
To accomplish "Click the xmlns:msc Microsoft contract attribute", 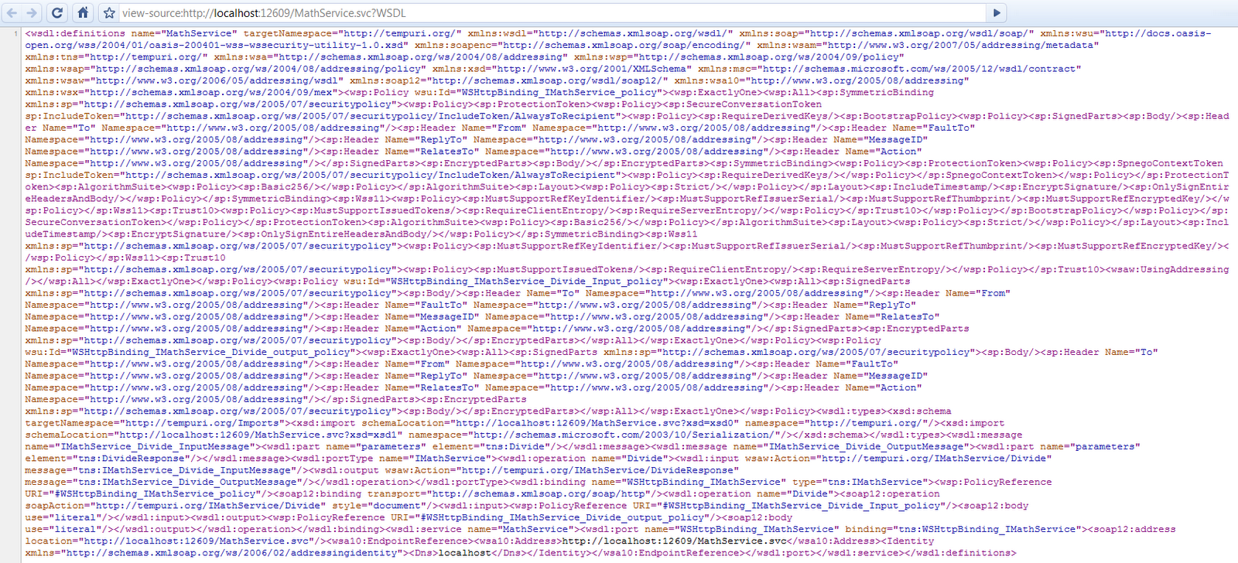I will pos(890,69).
